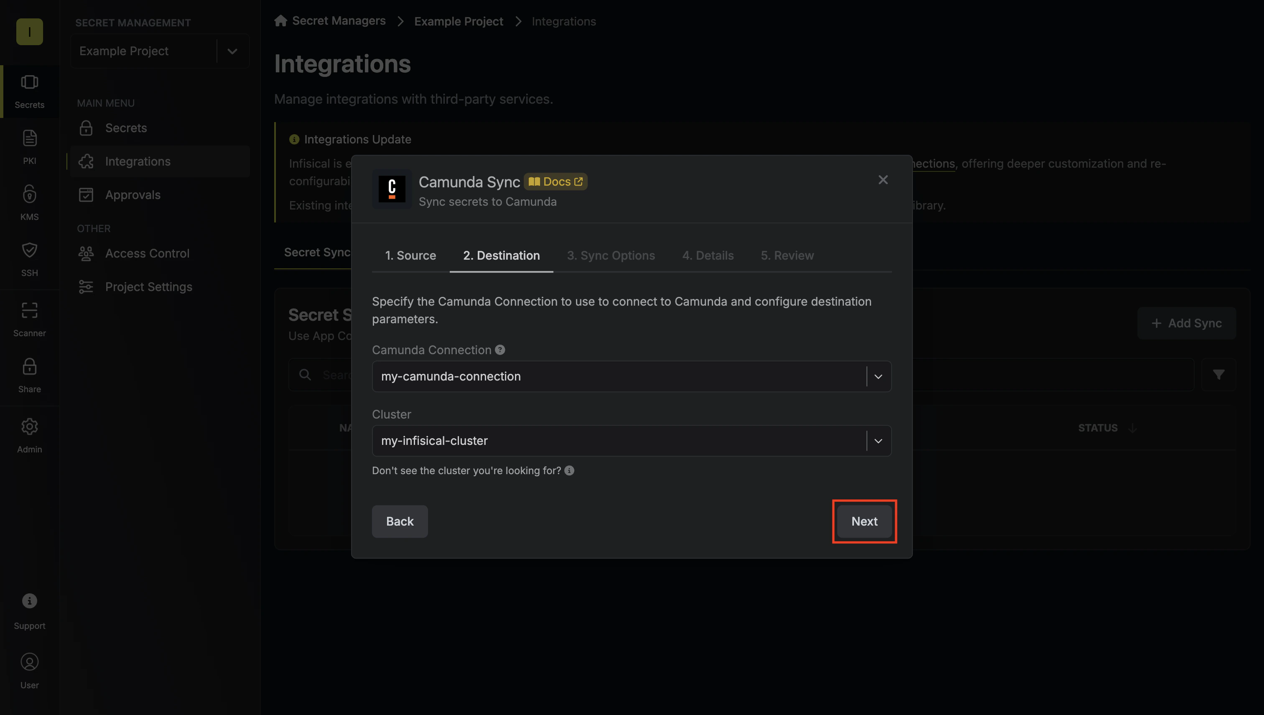The height and width of the screenshot is (715, 1264).
Task: Open the SSH section icon
Action: coord(29,250)
